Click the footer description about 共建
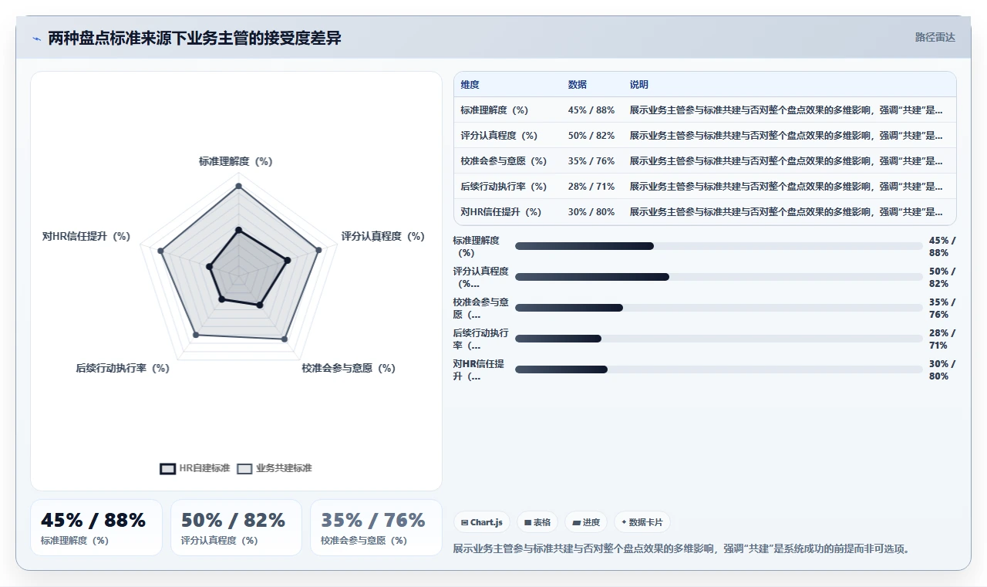This screenshot has height=587, width=987. coord(682,549)
